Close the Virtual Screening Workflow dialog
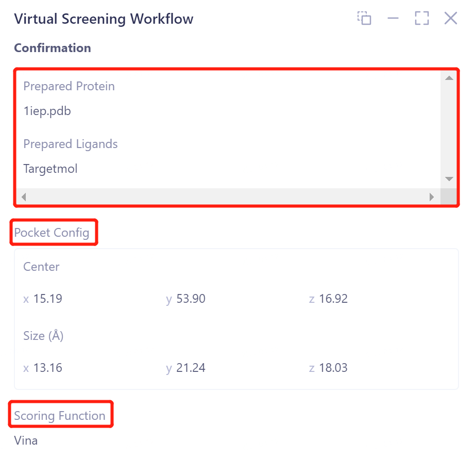Image resolution: width=475 pixels, height=457 pixels. (450, 18)
